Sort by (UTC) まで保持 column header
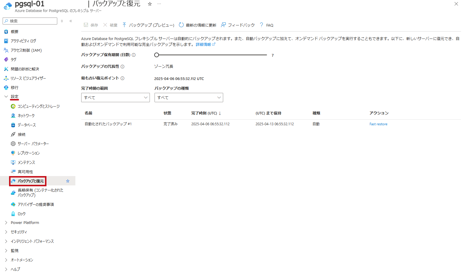The width and height of the screenshot is (463, 273). [268, 113]
